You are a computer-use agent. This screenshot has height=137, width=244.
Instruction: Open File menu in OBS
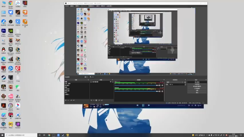(67, 6)
